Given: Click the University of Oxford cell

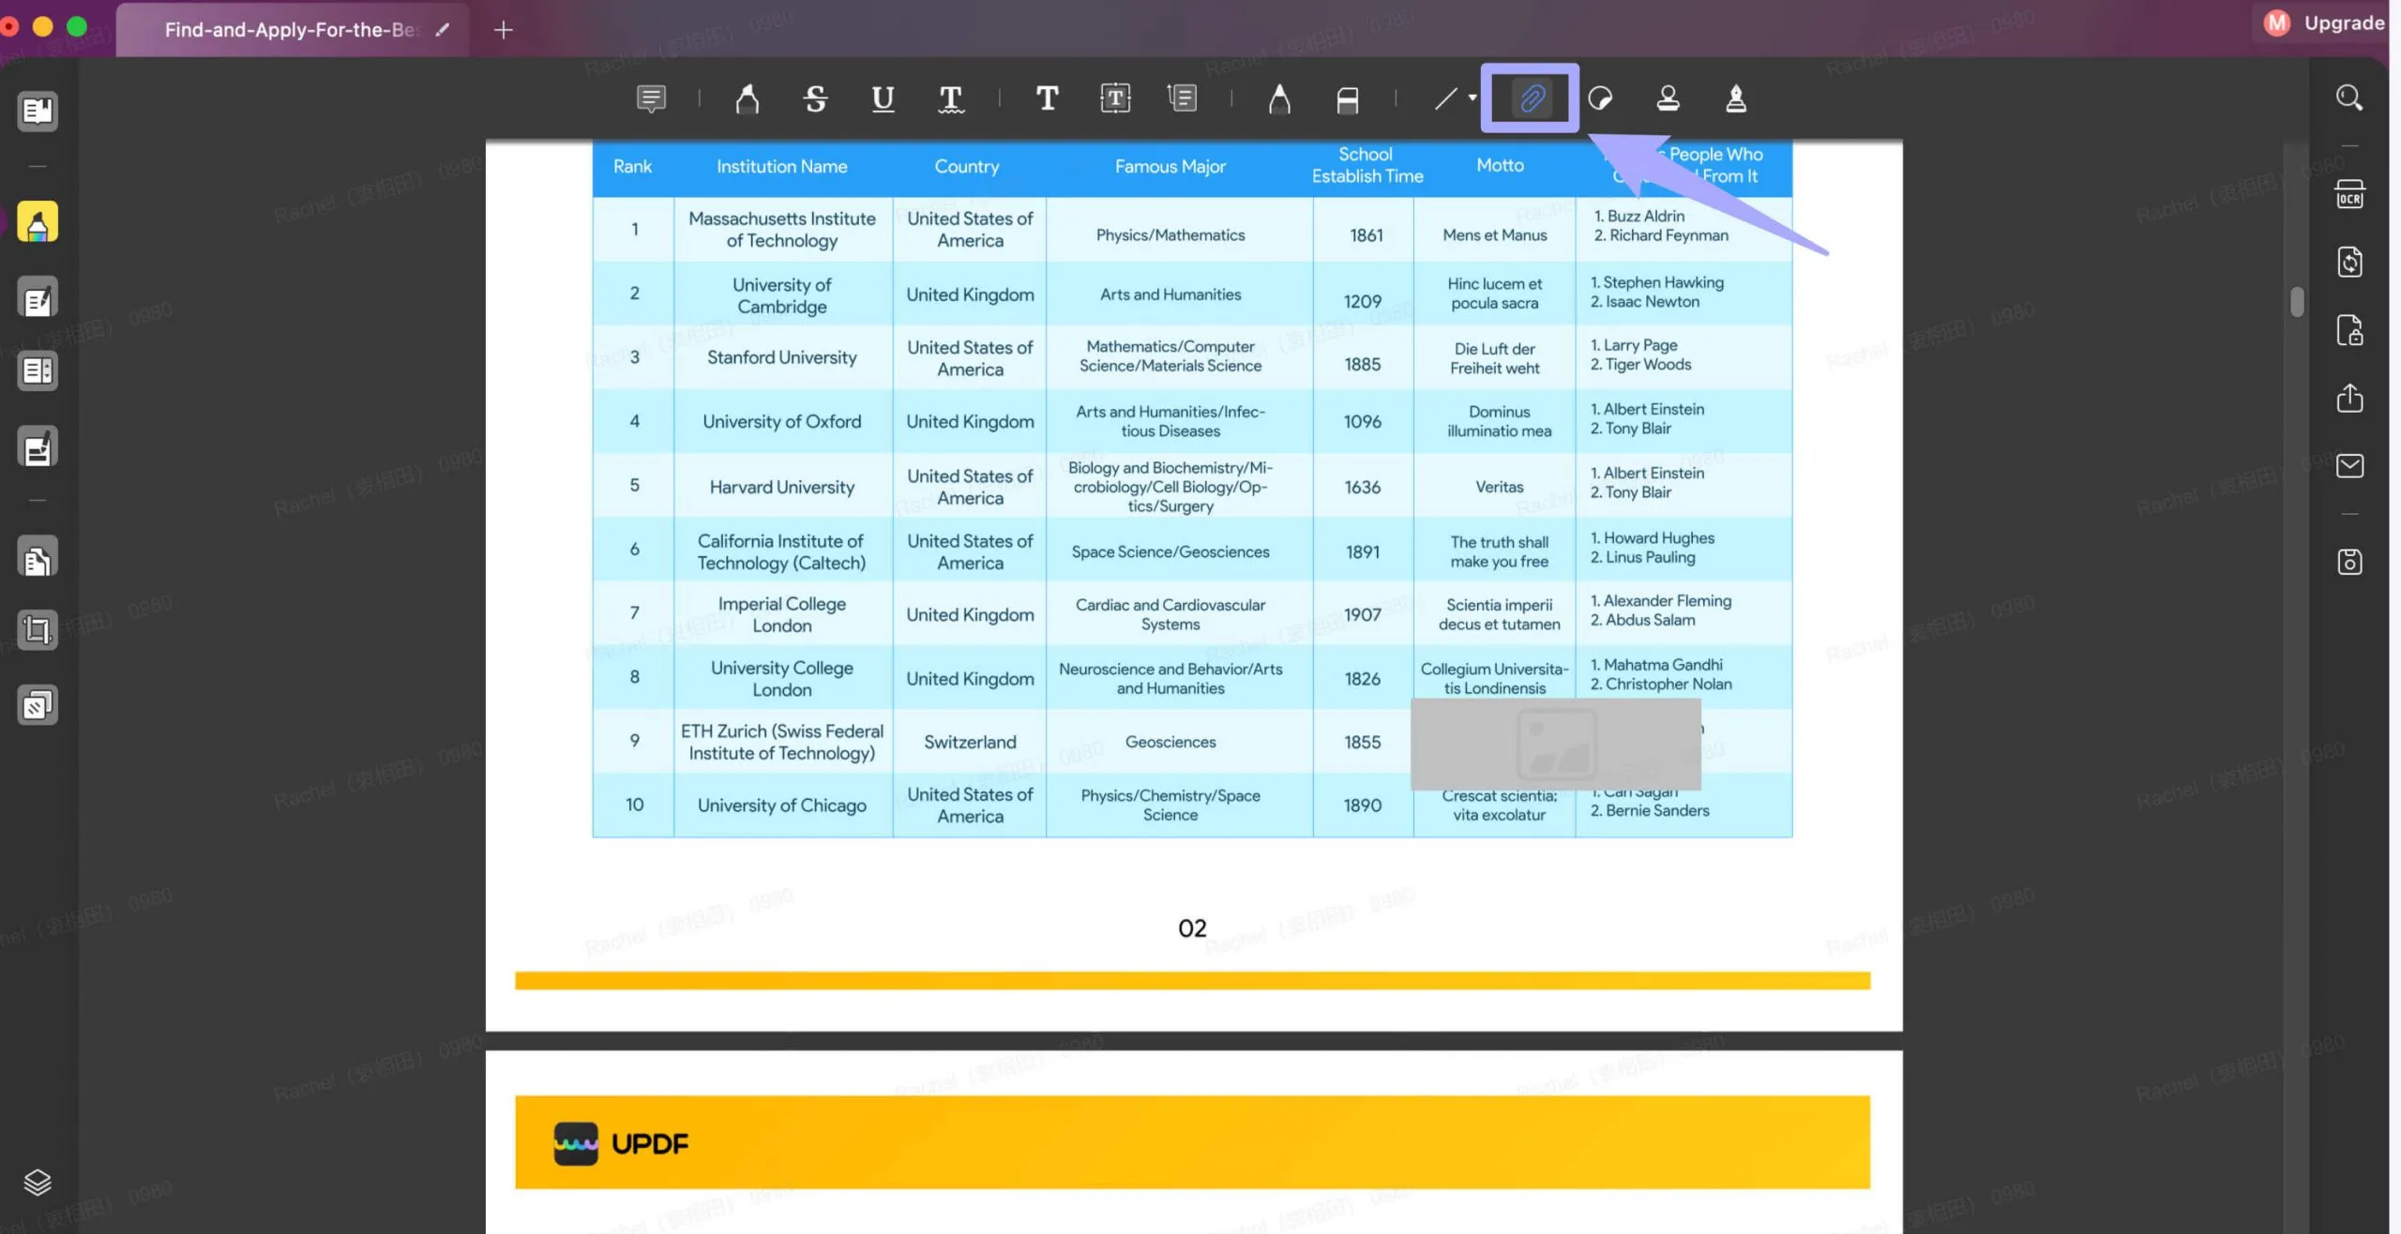Looking at the screenshot, I should tap(782, 422).
